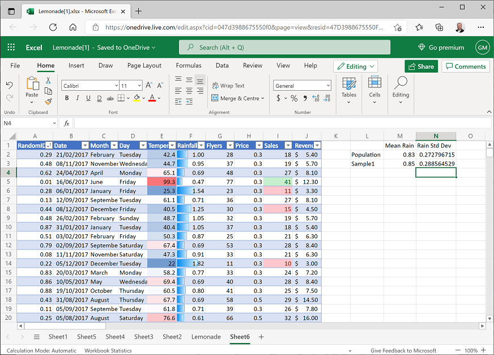The image size is (494, 355).
Task: Toggle Wrap Text for the cell
Action: (x=228, y=86)
